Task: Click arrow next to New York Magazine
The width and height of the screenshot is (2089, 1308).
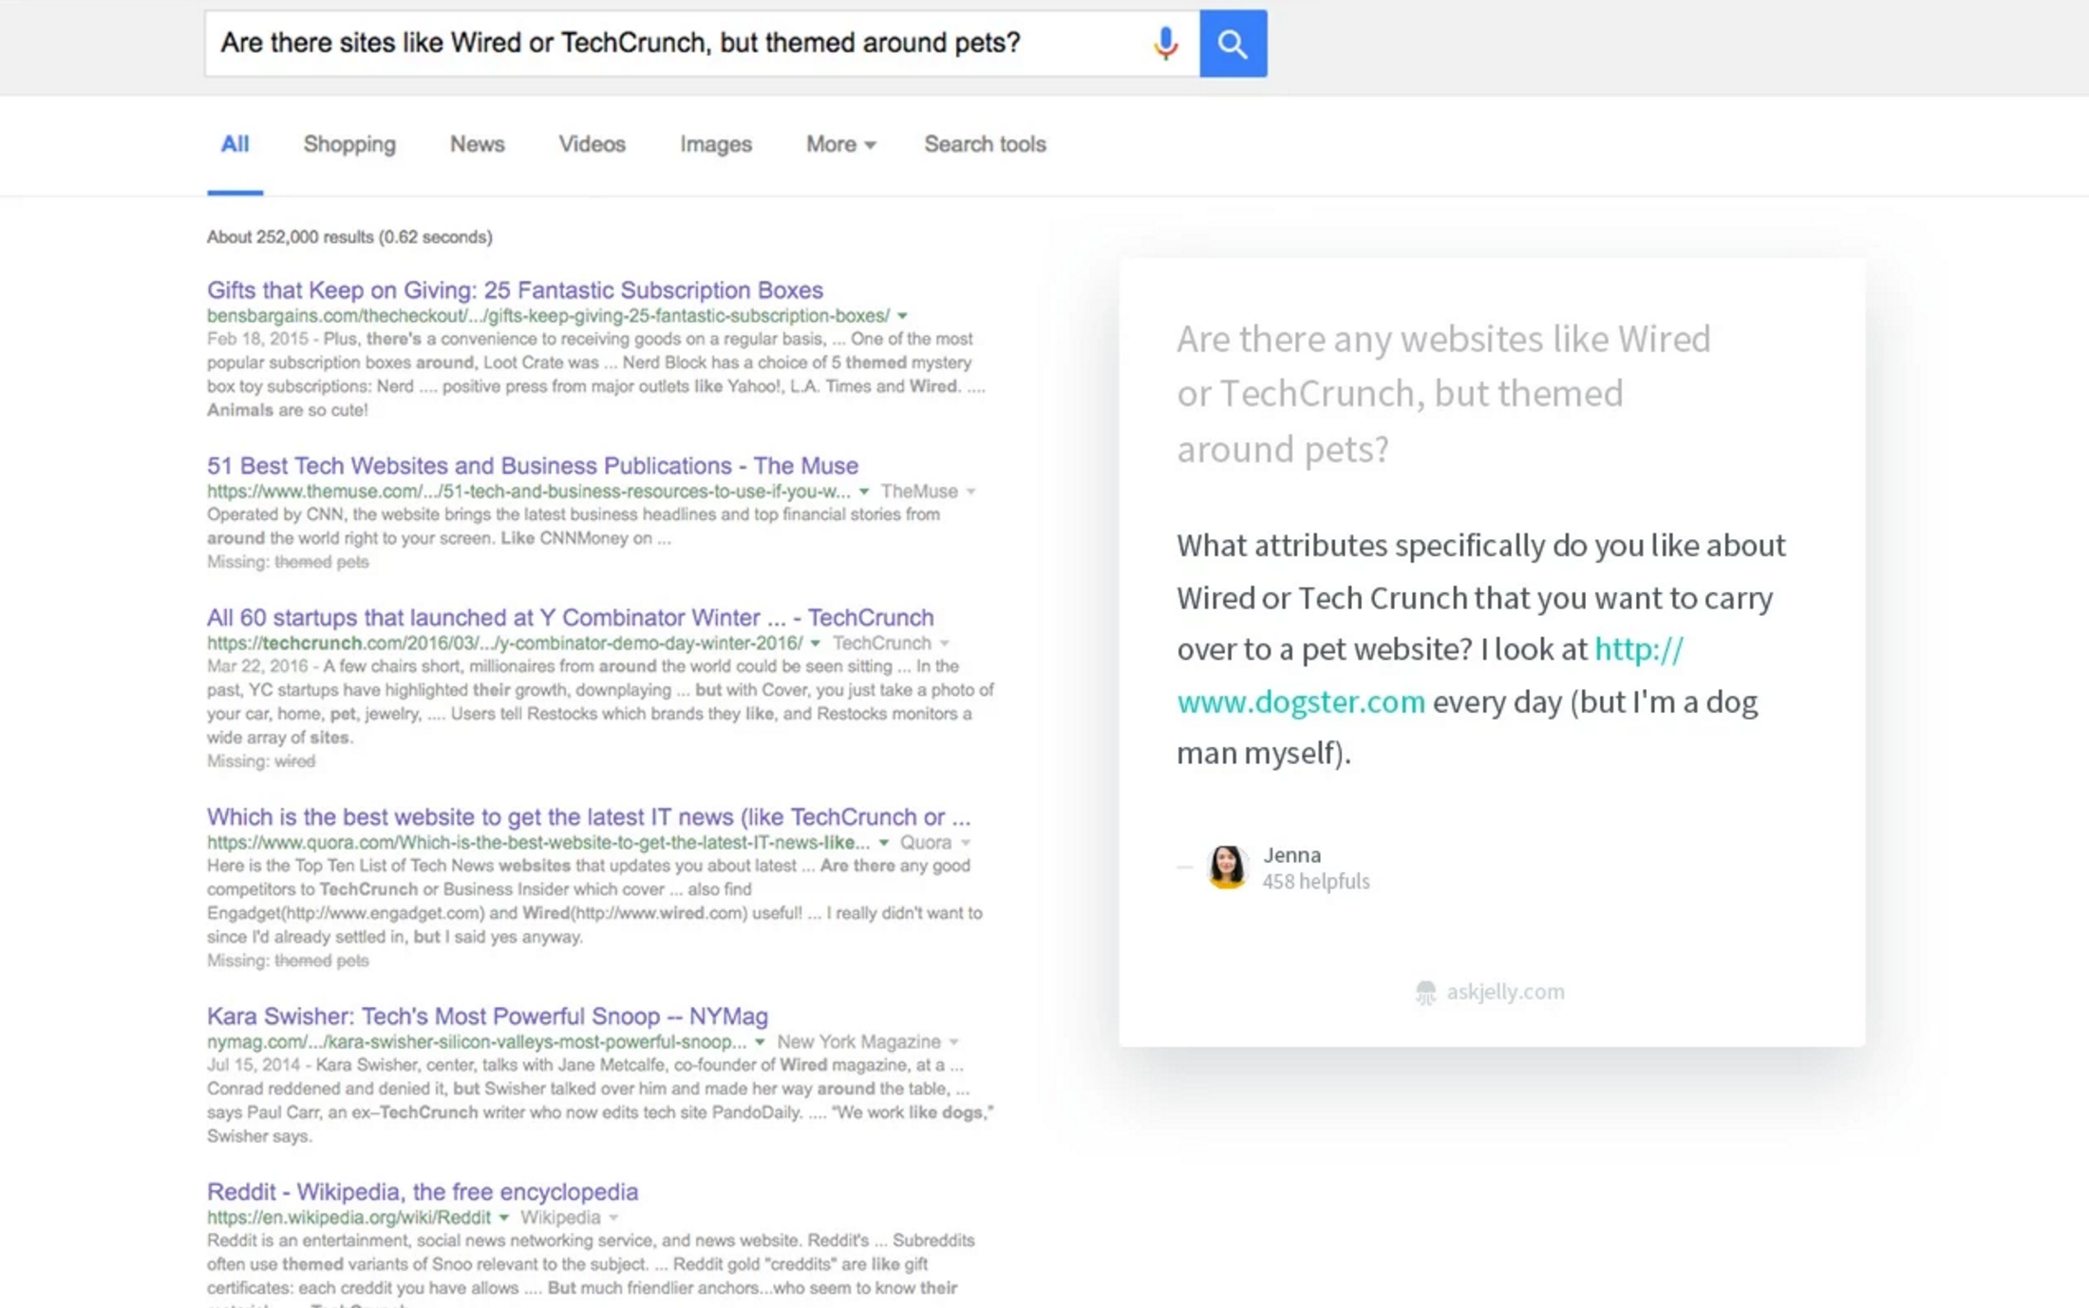Action: (953, 1042)
